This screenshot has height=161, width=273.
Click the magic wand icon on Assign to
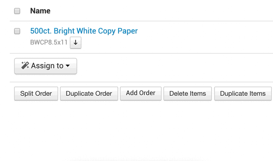[25, 66]
